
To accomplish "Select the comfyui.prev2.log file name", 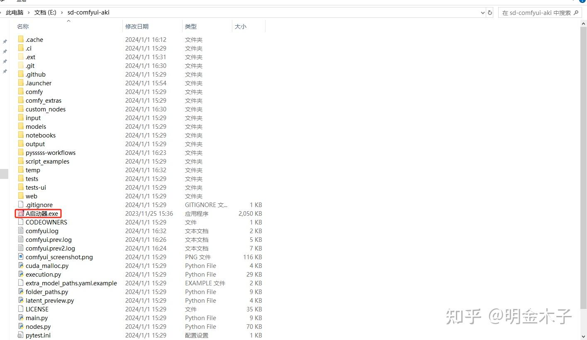I will (50, 248).
